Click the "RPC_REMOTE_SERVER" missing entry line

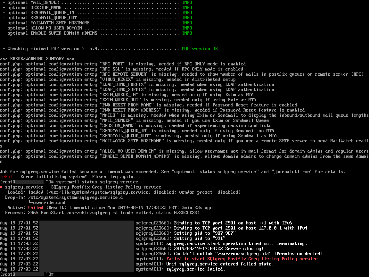[x=182, y=74]
